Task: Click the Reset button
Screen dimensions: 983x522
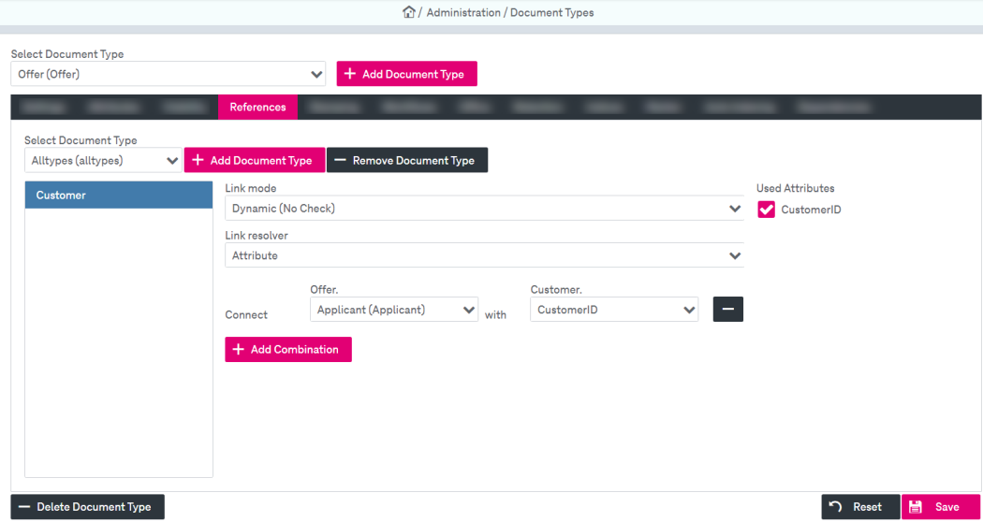Action: [860, 507]
